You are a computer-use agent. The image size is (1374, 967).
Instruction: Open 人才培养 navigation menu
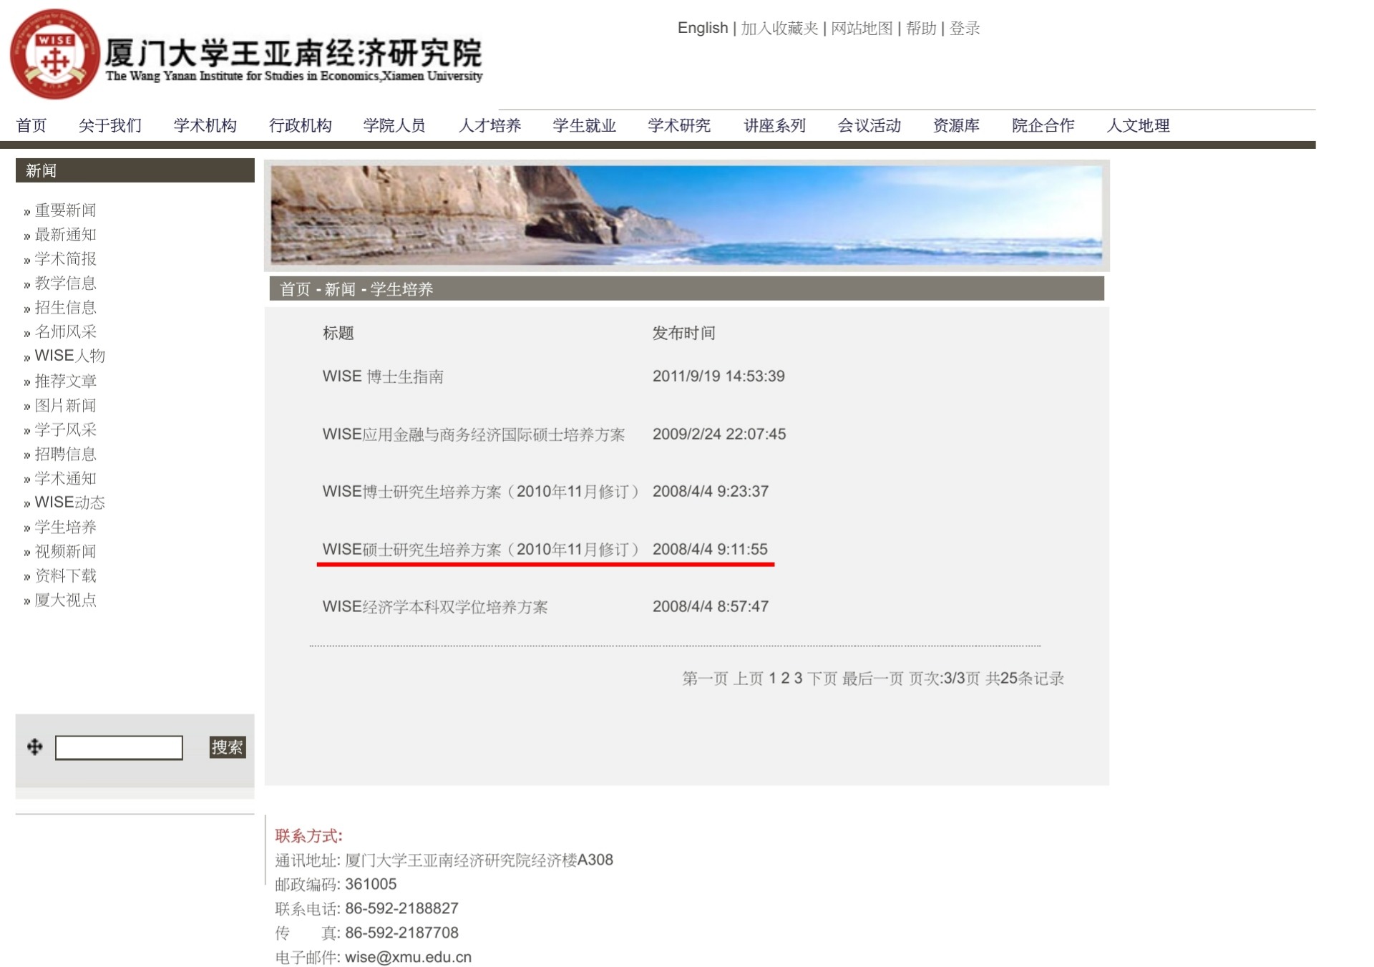coord(490,125)
